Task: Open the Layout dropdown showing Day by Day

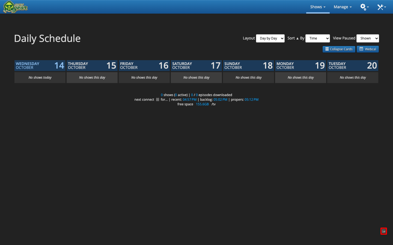Action: click(x=270, y=38)
